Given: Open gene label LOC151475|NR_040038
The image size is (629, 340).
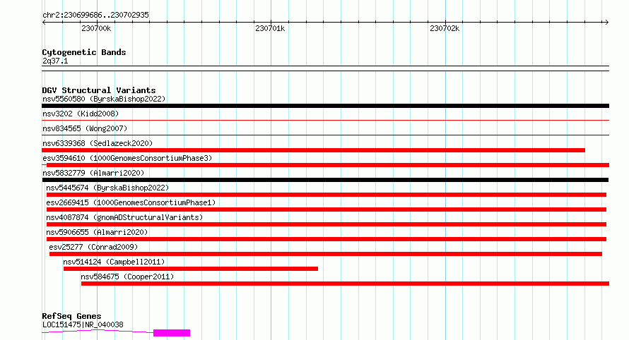Looking at the screenshot, I should click(x=83, y=324).
